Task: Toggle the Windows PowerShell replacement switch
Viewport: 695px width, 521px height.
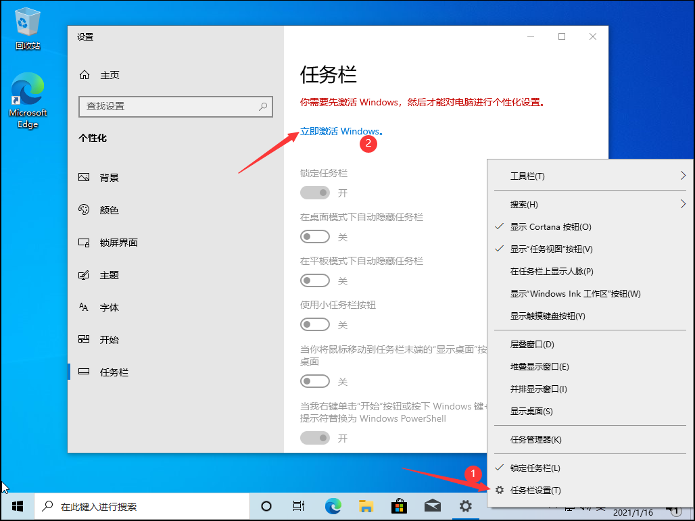Action: click(x=315, y=438)
